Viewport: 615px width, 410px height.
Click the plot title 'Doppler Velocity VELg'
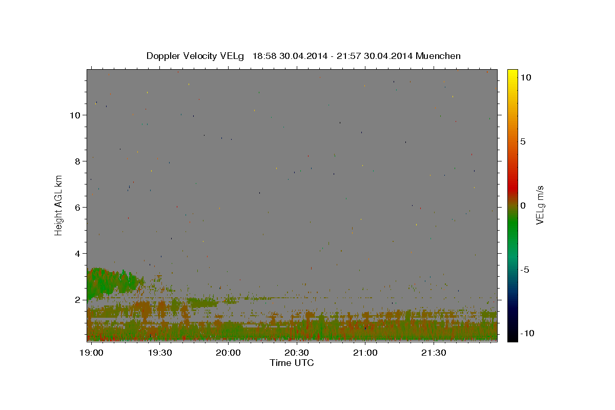click(196, 56)
